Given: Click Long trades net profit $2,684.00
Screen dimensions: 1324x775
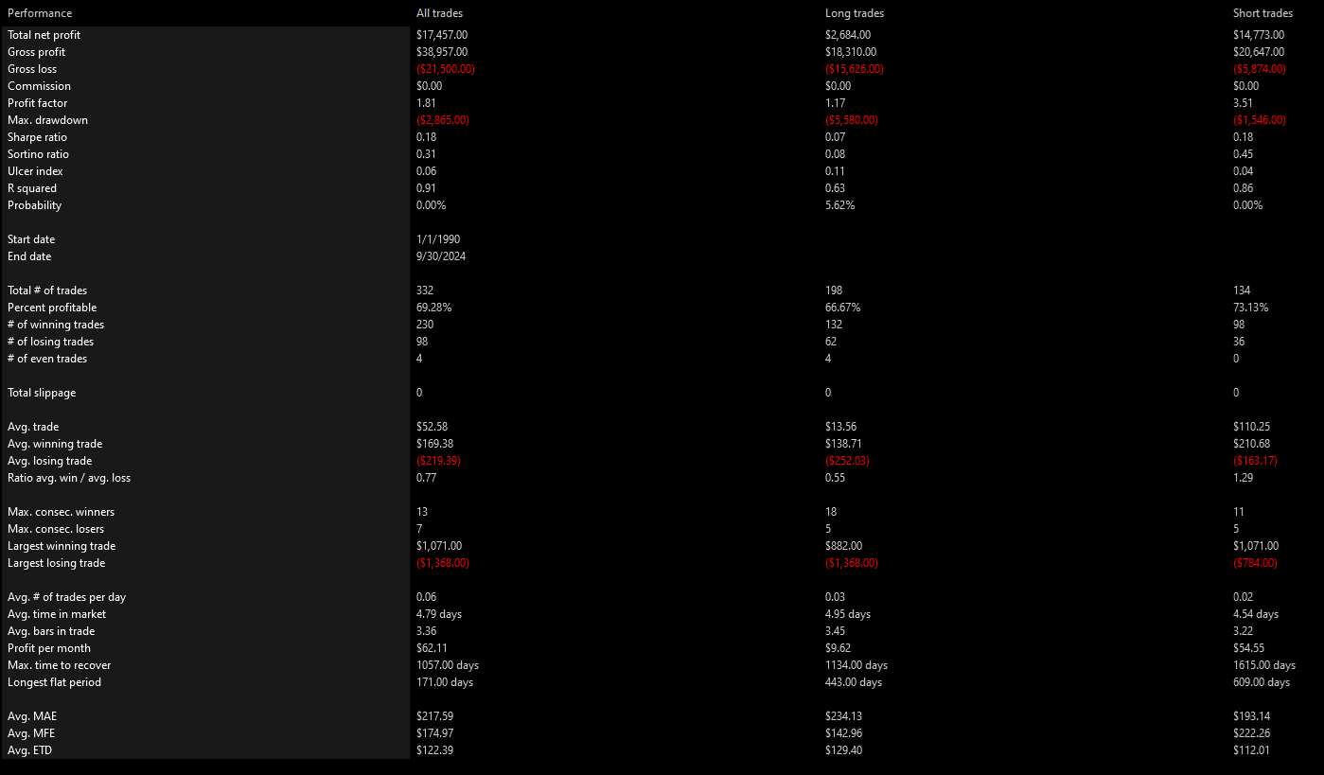Looking at the screenshot, I should coord(848,35).
